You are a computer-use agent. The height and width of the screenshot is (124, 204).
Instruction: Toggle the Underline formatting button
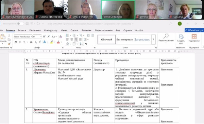click(x=24, y=42)
